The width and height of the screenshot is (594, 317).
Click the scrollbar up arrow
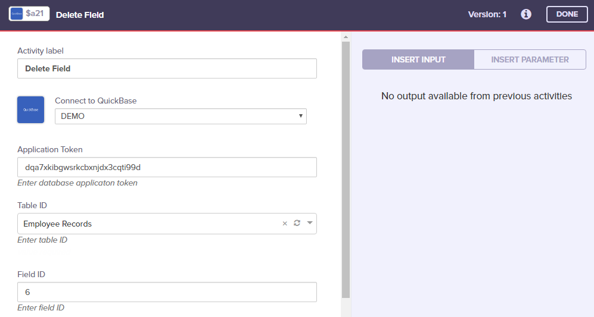click(x=346, y=37)
